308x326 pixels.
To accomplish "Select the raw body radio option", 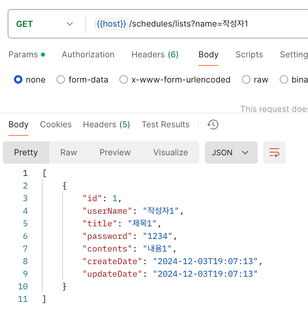I will (246, 79).
